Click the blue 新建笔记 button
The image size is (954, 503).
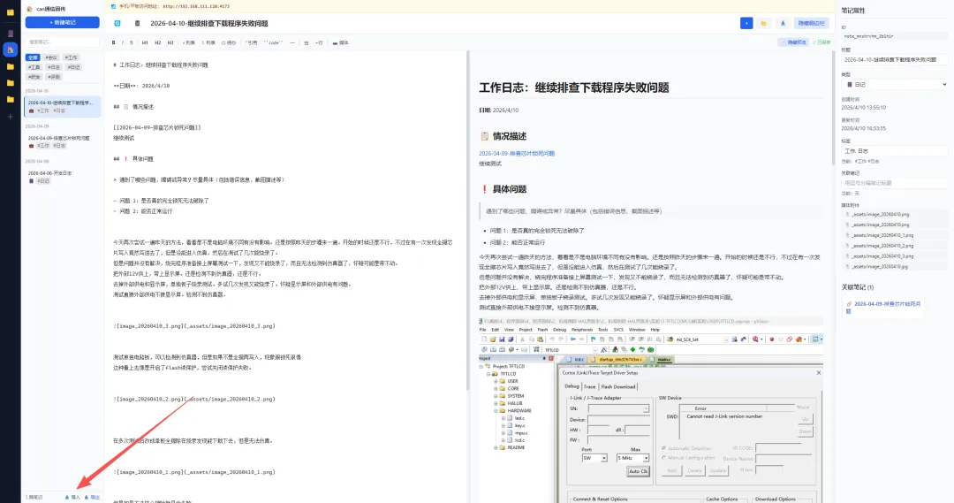click(x=62, y=22)
